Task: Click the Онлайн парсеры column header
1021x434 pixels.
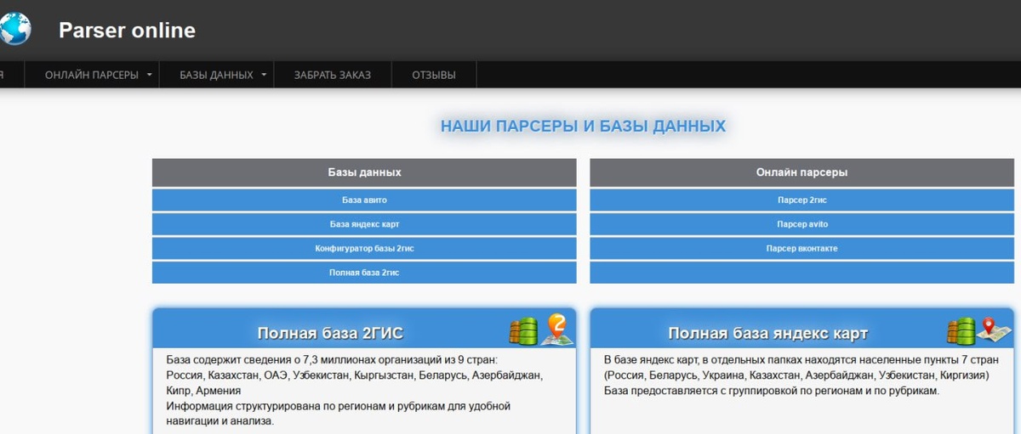Action: [801, 172]
